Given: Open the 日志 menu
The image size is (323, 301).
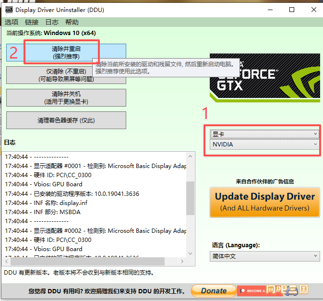Looking at the screenshot, I should pyautogui.click(x=52, y=22).
